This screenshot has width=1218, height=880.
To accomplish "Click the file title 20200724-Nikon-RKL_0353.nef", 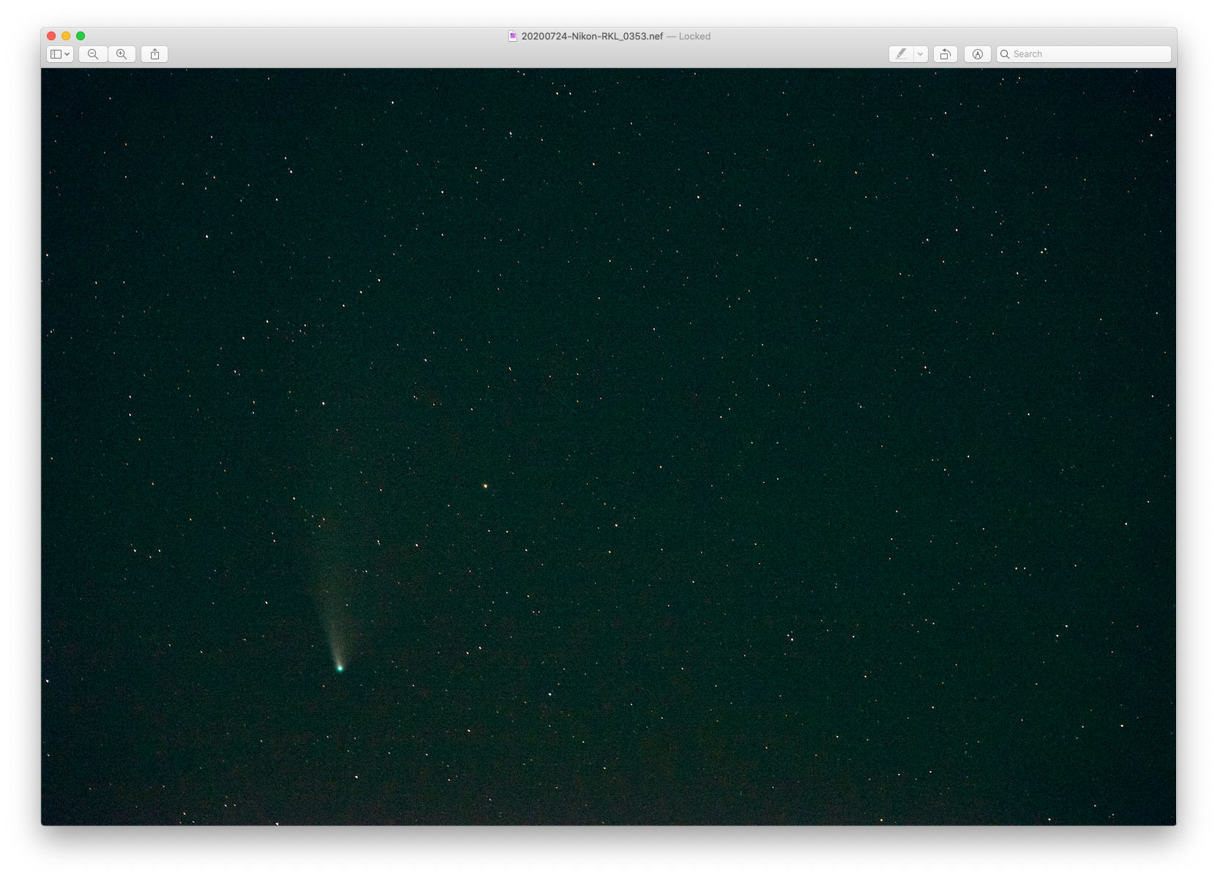I will (592, 36).
